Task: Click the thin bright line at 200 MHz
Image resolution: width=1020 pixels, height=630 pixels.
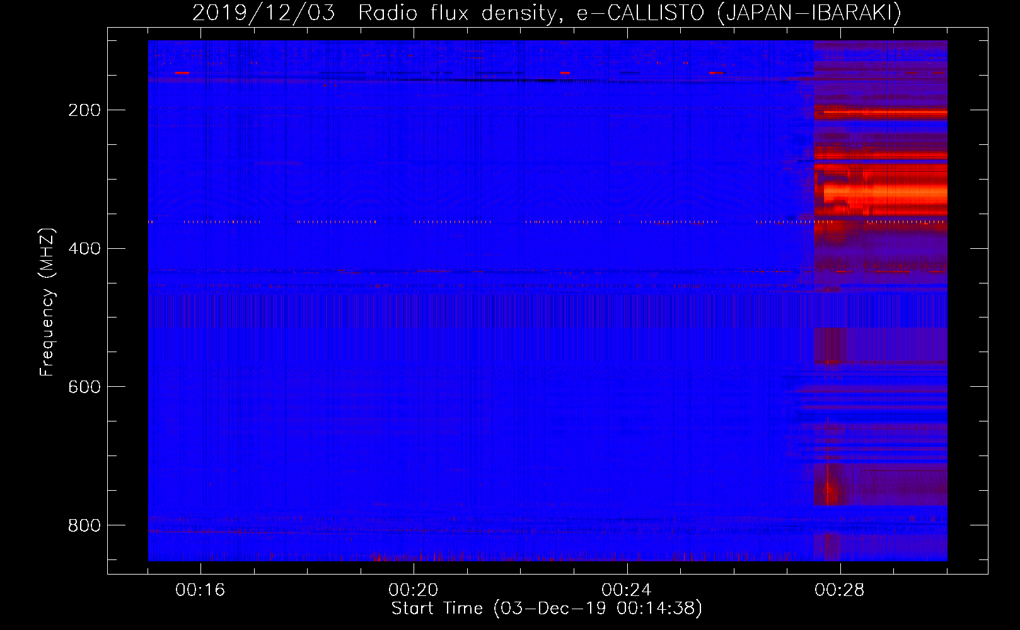Action: pyautogui.click(x=885, y=113)
